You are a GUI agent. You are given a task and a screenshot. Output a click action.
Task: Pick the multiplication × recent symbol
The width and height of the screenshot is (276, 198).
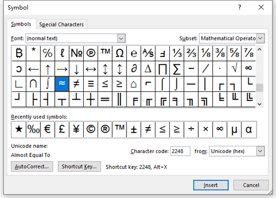[x=206, y=130]
